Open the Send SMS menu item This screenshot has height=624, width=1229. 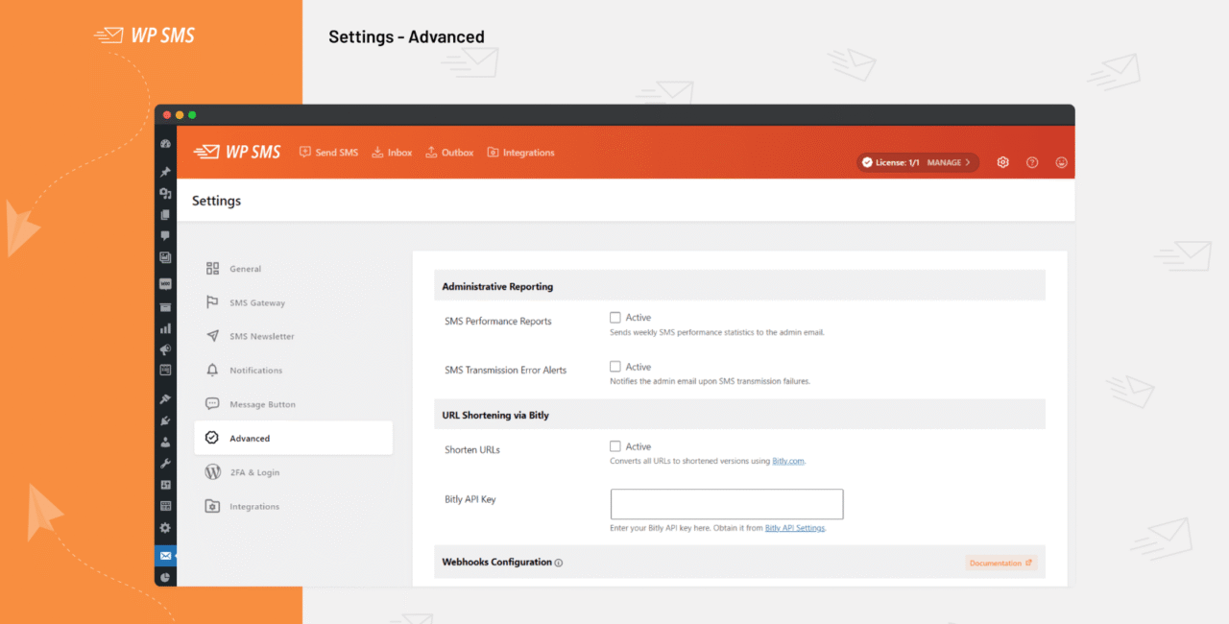coord(328,153)
